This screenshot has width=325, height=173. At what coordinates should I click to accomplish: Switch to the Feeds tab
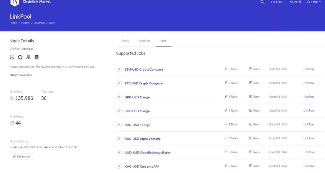coord(125,41)
